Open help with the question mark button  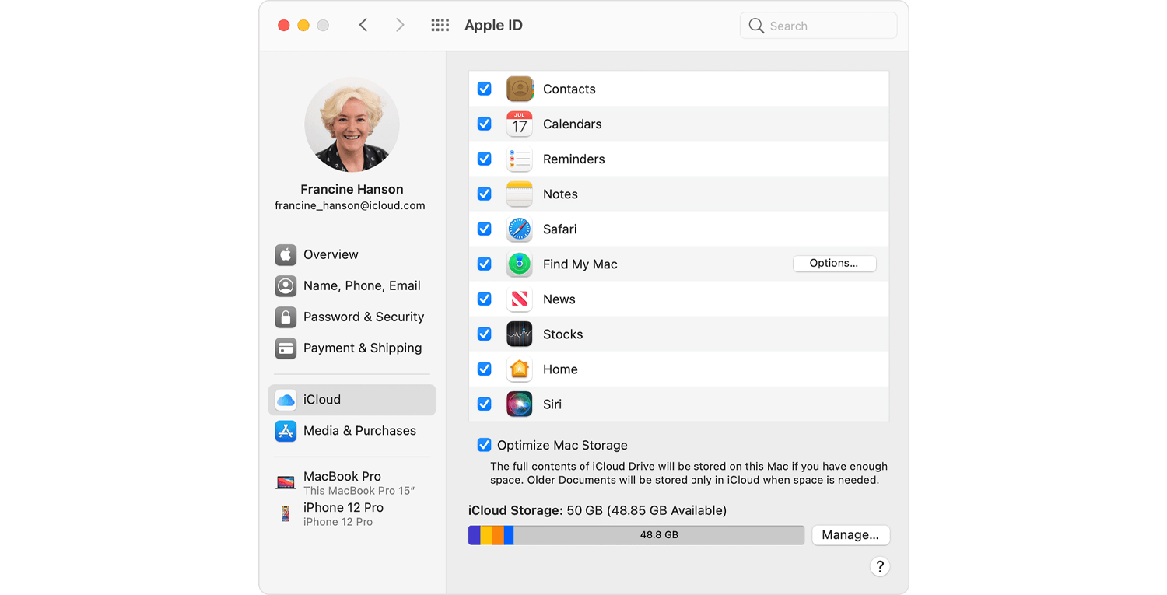click(880, 566)
